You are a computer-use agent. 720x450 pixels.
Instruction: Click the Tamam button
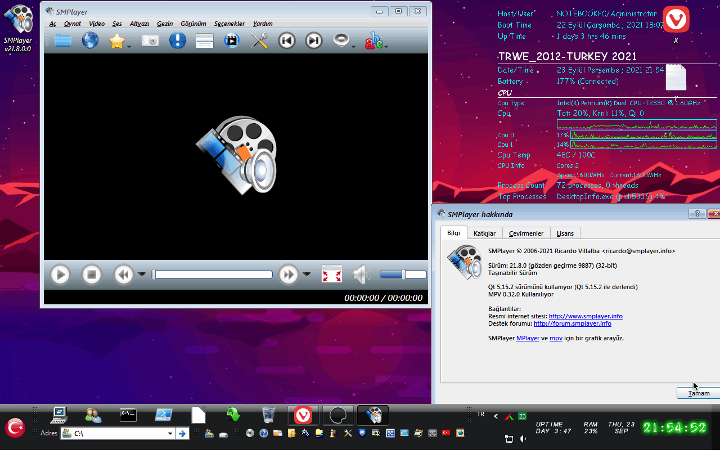click(x=699, y=393)
